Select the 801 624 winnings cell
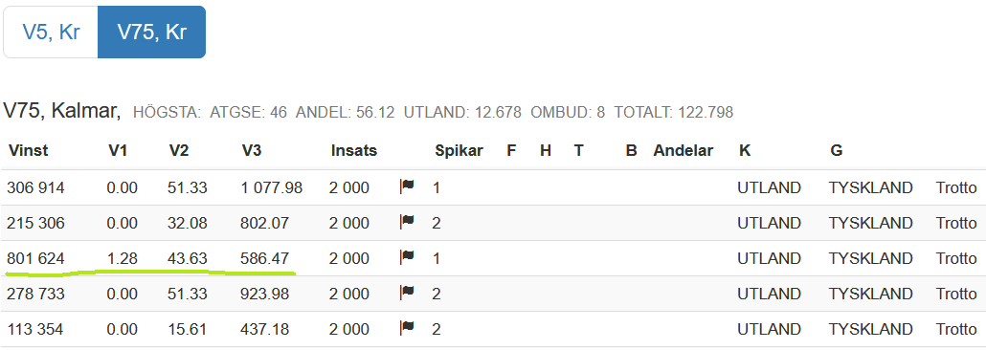The height and width of the screenshot is (350, 986). pyautogui.click(x=35, y=258)
